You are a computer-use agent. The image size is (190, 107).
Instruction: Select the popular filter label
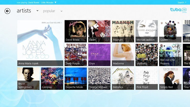pyautogui.click(x=49, y=11)
